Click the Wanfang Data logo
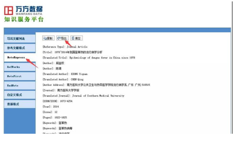 point(23,11)
